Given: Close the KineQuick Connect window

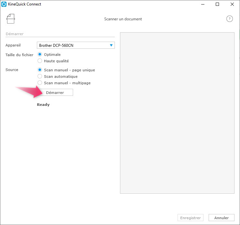Looking at the screenshot, I should click(232, 4).
